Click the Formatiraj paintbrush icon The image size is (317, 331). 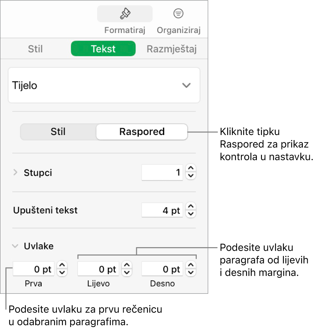[x=125, y=14]
